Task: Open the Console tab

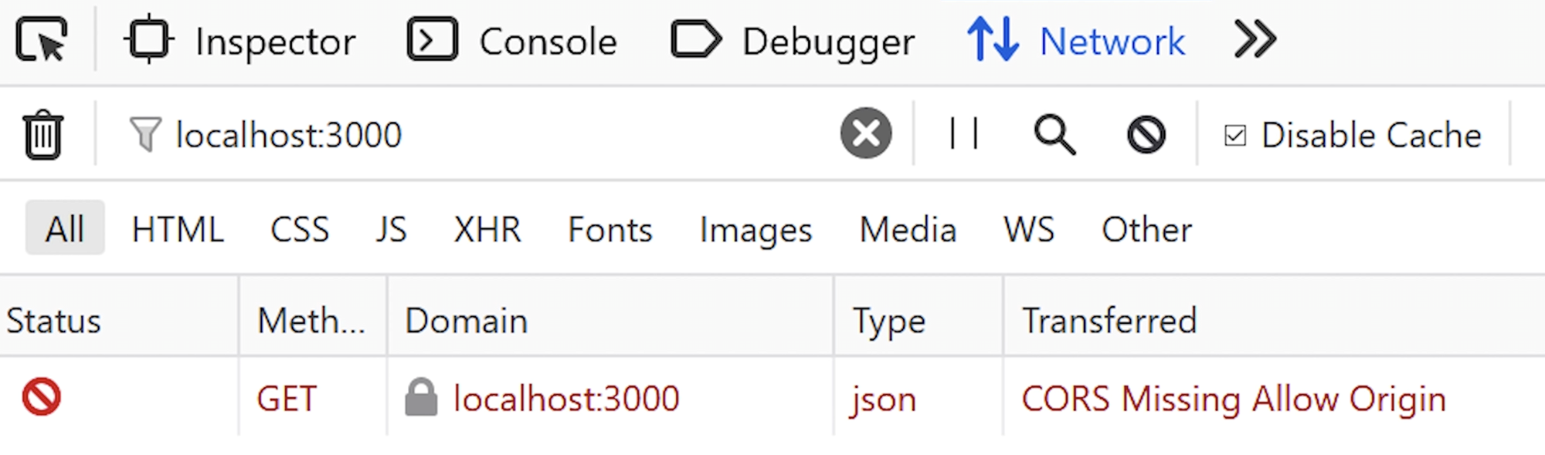Action: pyautogui.click(x=512, y=41)
